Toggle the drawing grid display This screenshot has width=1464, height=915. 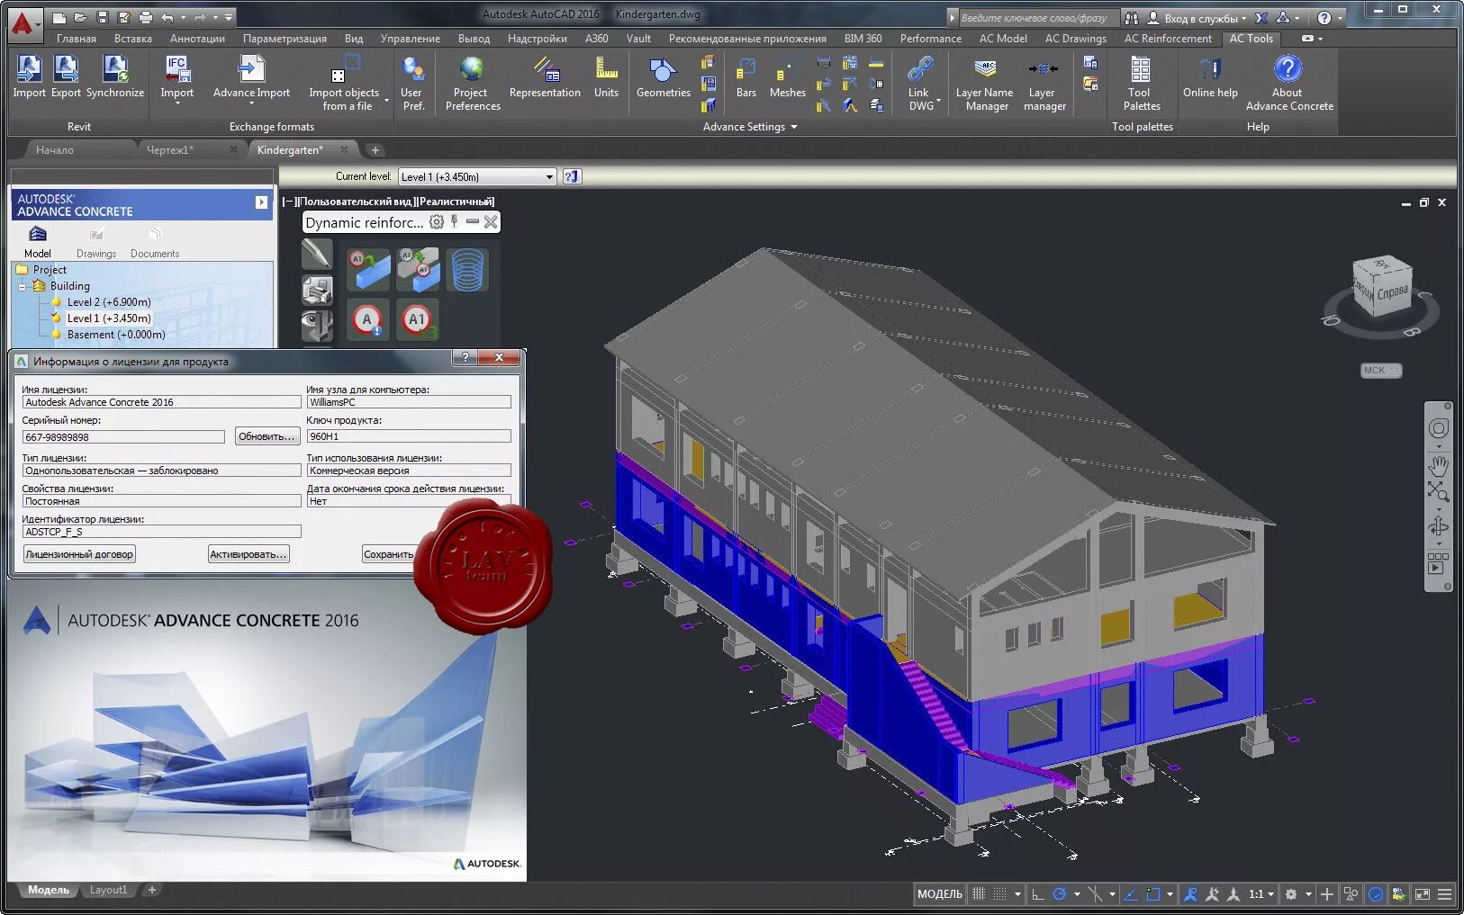979,894
